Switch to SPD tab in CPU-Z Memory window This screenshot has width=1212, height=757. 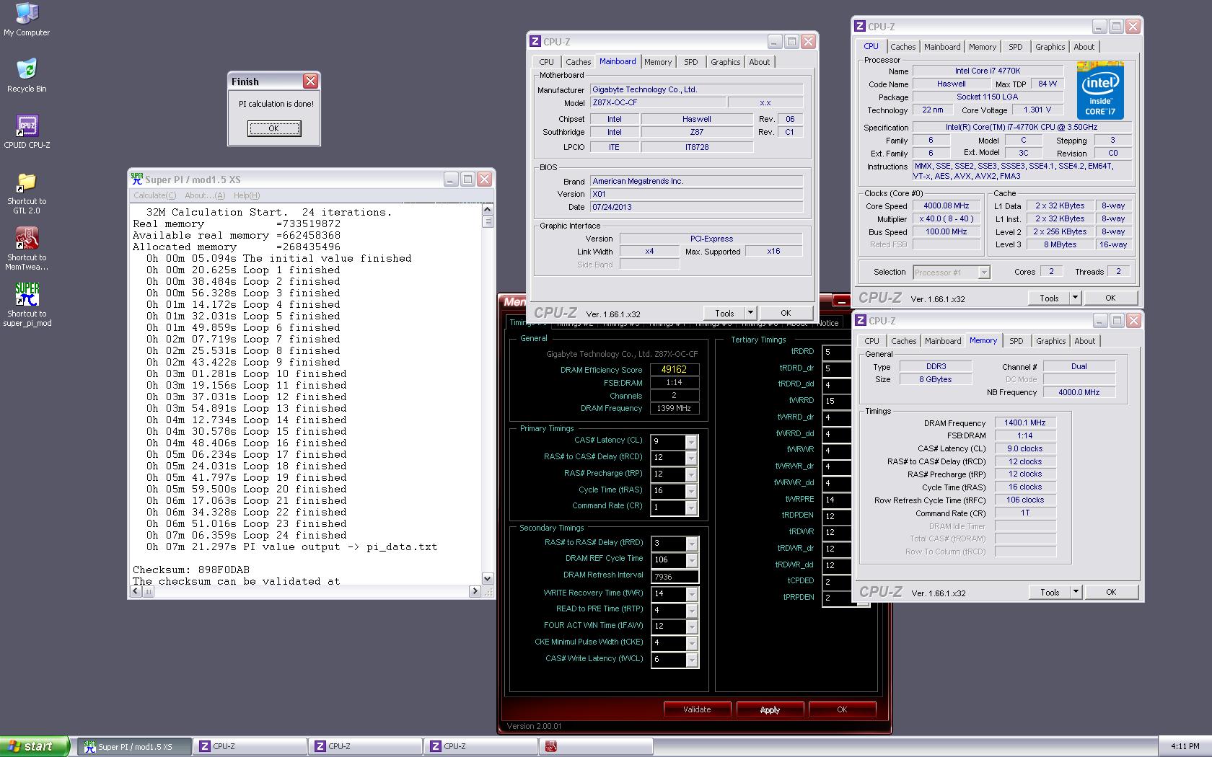coord(1016,341)
